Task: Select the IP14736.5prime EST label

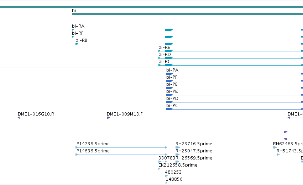Action: tap(93, 144)
